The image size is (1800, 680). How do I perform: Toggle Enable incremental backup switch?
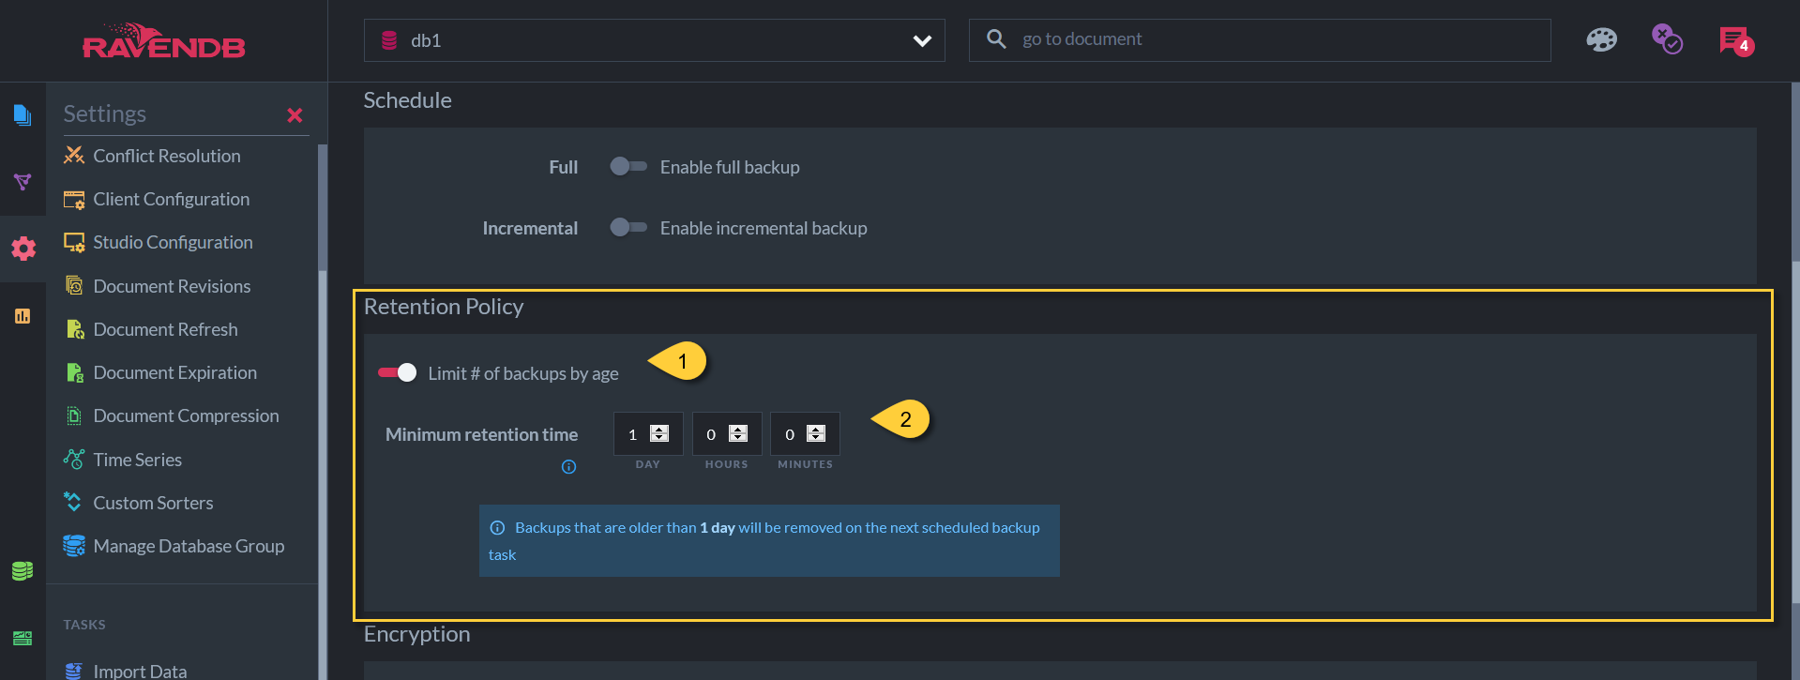(628, 227)
